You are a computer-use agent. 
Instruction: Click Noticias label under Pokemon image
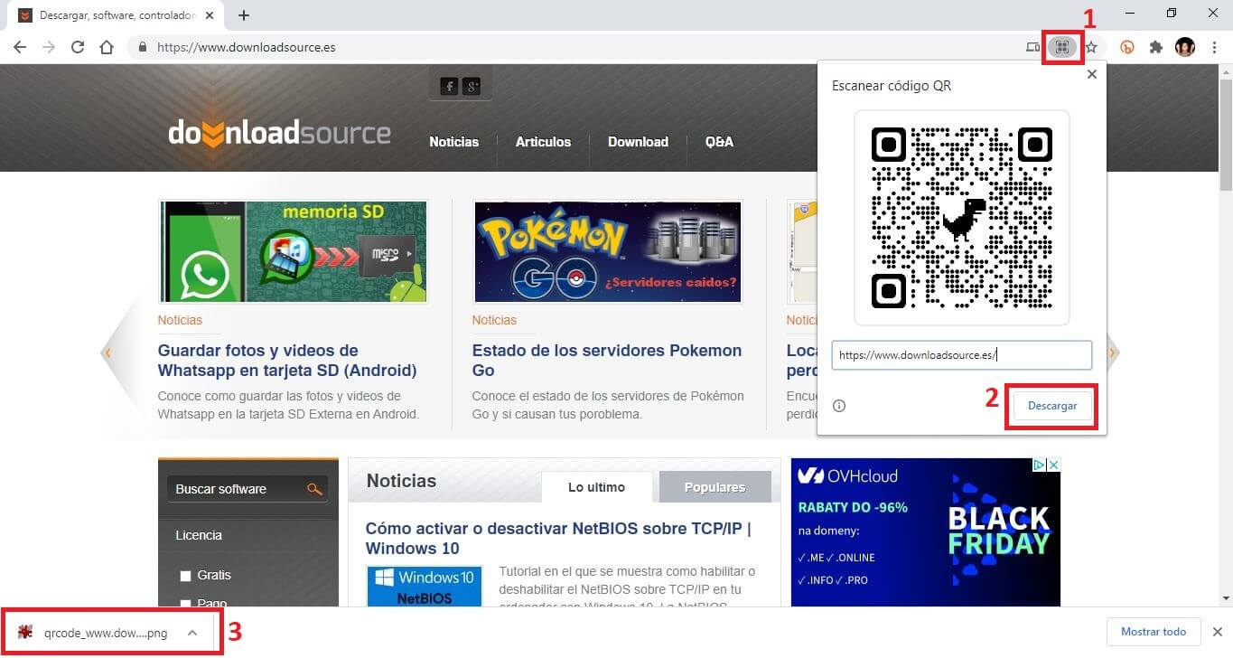tap(494, 320)
